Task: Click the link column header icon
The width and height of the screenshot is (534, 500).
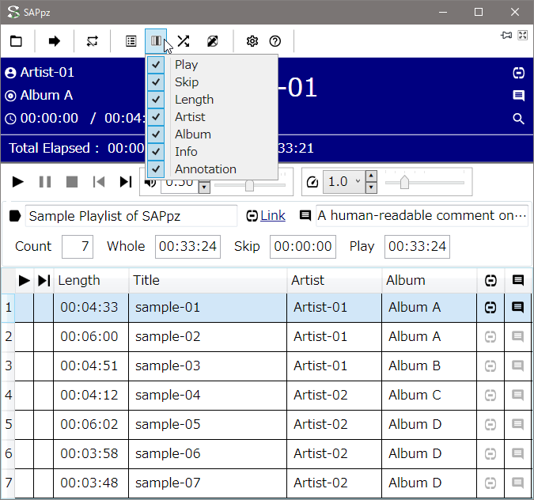Action: pos(490,281)
